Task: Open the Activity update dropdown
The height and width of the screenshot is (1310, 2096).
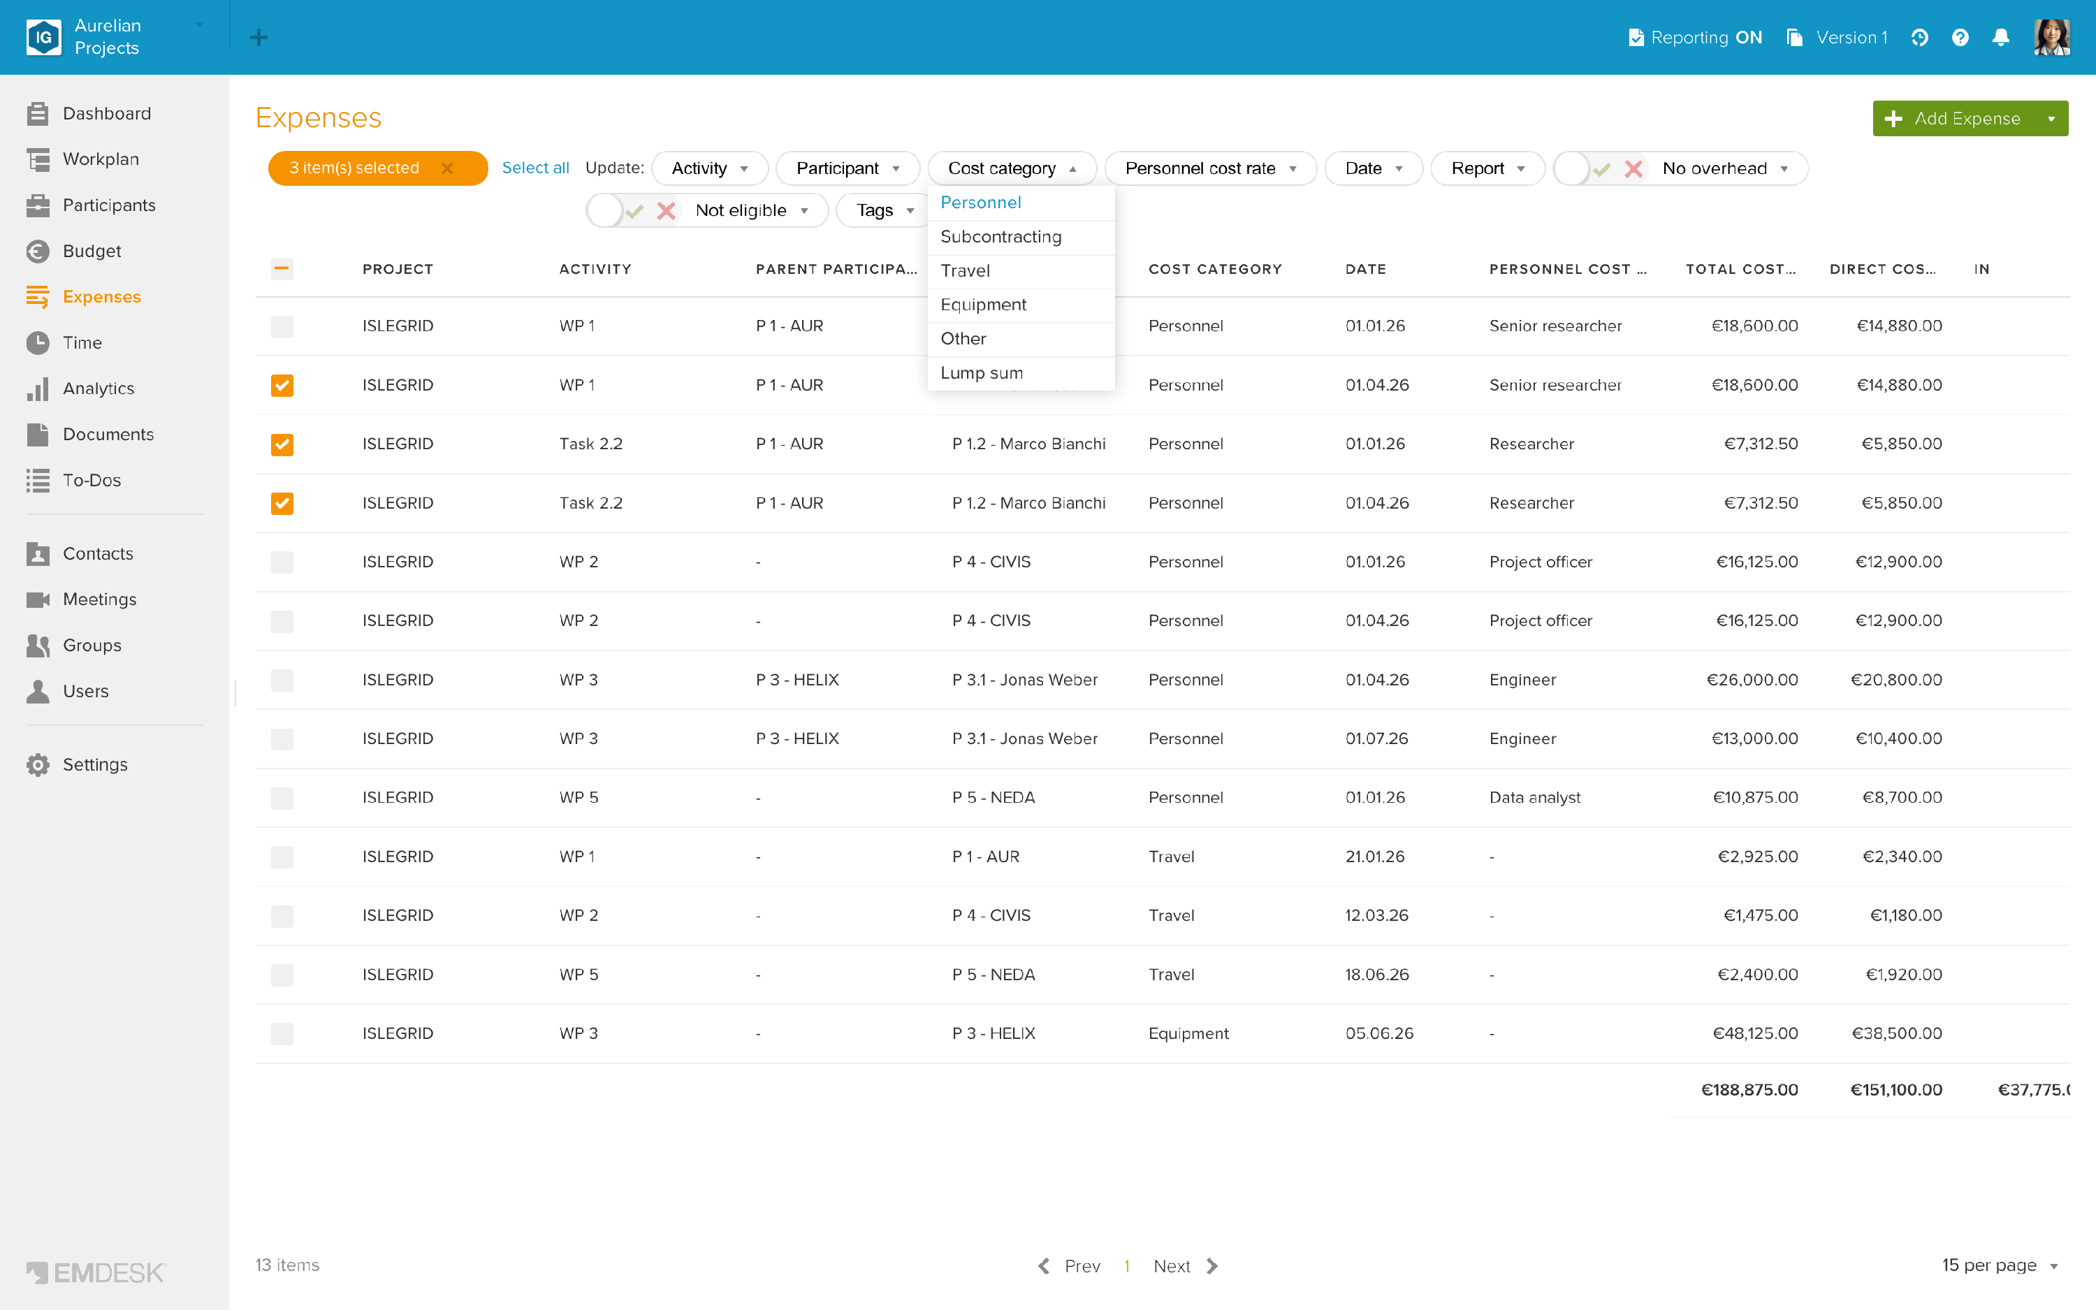Action: 709,168
